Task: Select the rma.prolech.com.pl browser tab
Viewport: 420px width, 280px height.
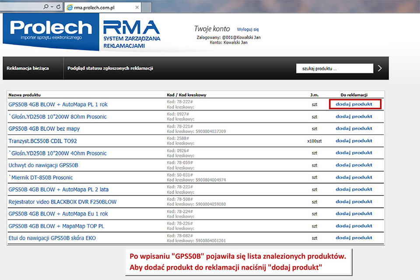Action: (103, 7)
